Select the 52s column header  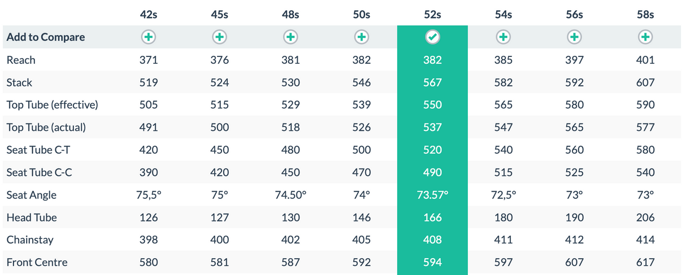[432, 15]
